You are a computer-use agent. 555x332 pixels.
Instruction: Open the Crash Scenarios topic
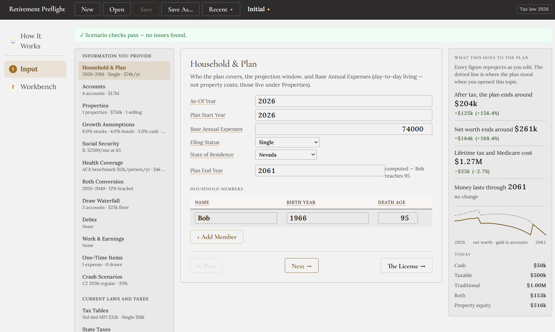[x=124, y=280]
